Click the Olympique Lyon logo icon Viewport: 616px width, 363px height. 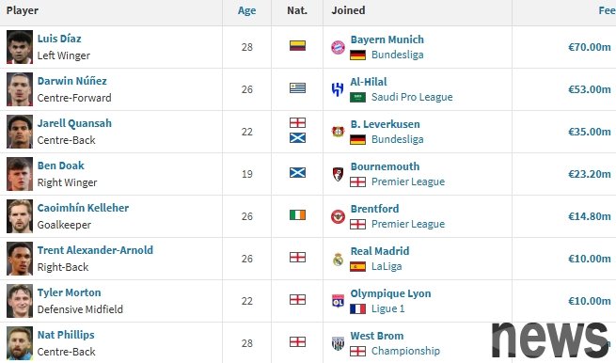338,301
